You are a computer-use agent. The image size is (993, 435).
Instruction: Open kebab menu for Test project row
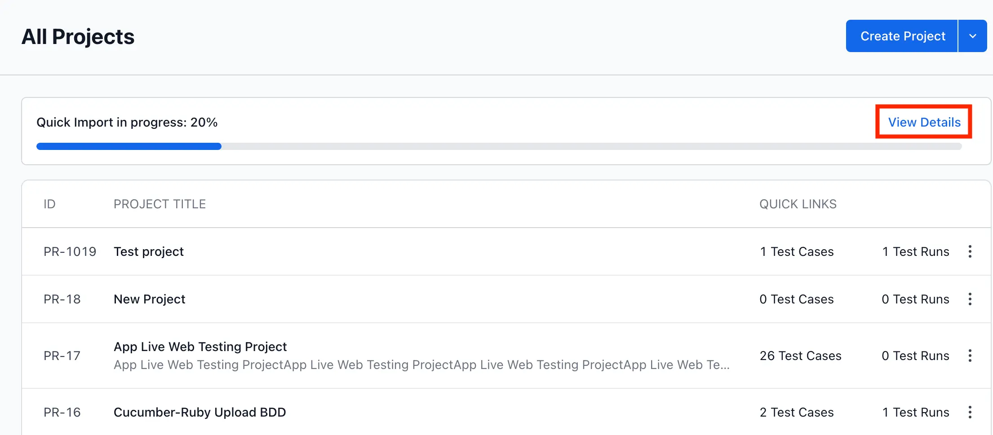[970, 251]
